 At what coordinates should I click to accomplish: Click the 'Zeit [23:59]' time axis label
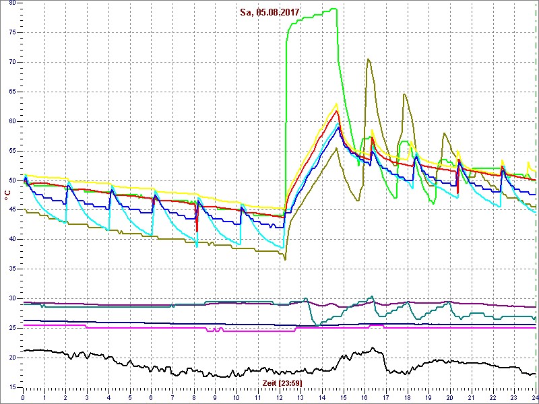(x=282, y=383)
